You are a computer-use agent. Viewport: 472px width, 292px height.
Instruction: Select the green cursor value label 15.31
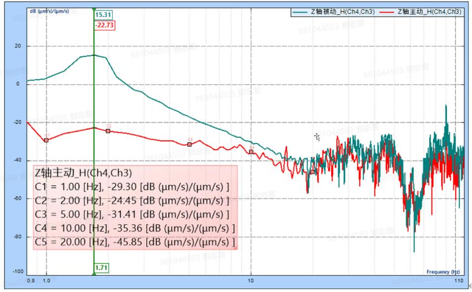point(101,15)
